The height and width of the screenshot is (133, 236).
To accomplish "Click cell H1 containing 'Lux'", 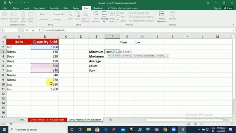I will pos(142,42).
